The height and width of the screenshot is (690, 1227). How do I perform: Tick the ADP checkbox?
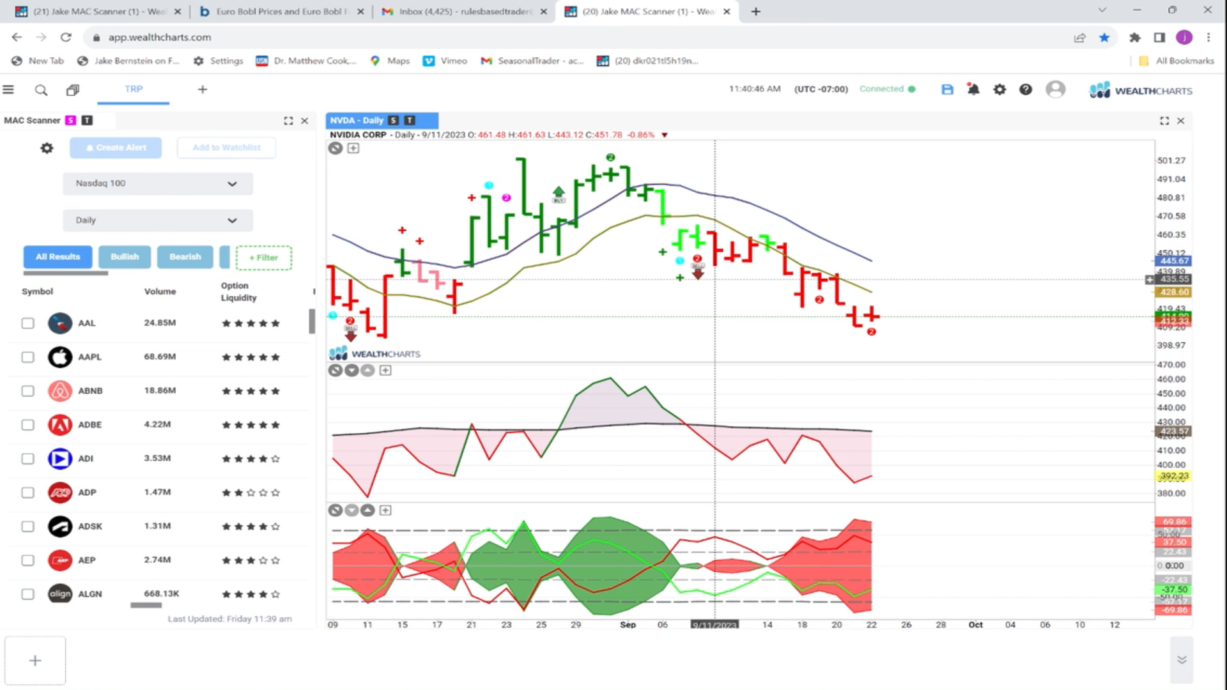(x=27, y=493)
